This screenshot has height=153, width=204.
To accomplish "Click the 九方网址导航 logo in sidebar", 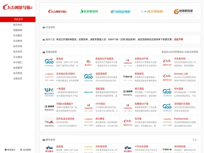I will tap(18, 7).
